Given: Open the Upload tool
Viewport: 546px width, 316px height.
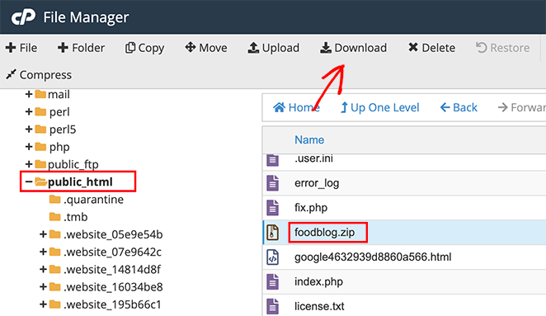Looking at the screenshot, I should [273, 48].
